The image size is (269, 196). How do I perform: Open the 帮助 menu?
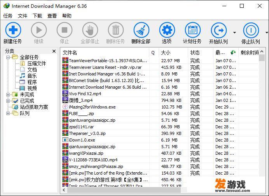[x=67, y=16]
